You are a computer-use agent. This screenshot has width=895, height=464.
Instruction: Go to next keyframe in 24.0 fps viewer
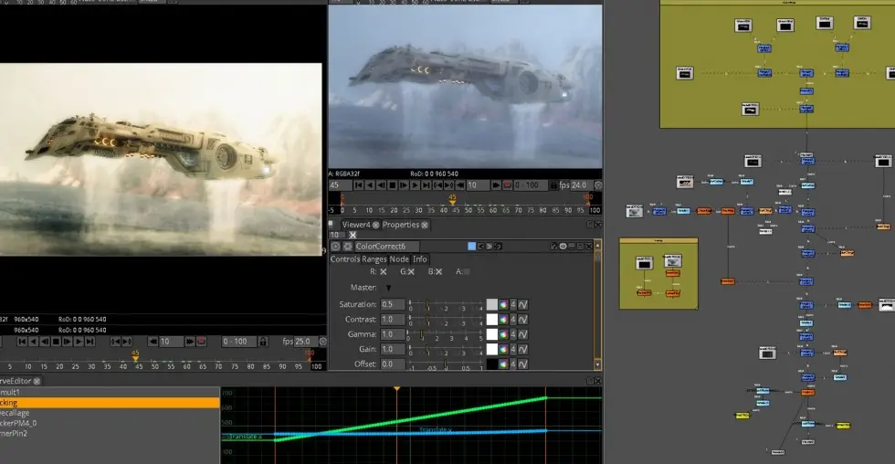(448, 185)
